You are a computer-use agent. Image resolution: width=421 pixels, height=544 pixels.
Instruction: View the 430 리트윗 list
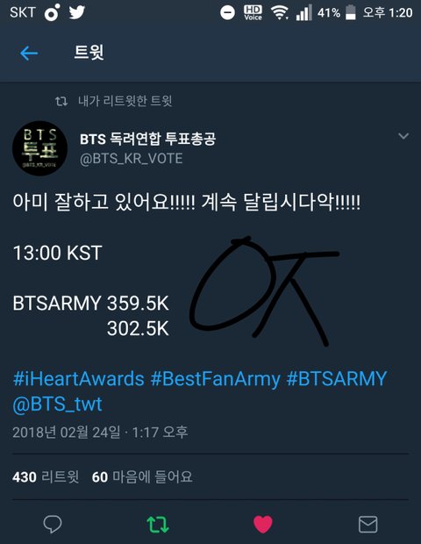click(46, 477)
